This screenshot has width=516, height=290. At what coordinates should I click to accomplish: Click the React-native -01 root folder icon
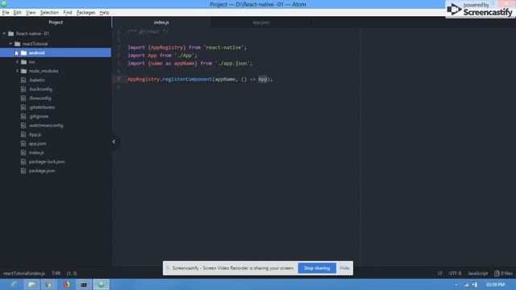click(10, 34)
